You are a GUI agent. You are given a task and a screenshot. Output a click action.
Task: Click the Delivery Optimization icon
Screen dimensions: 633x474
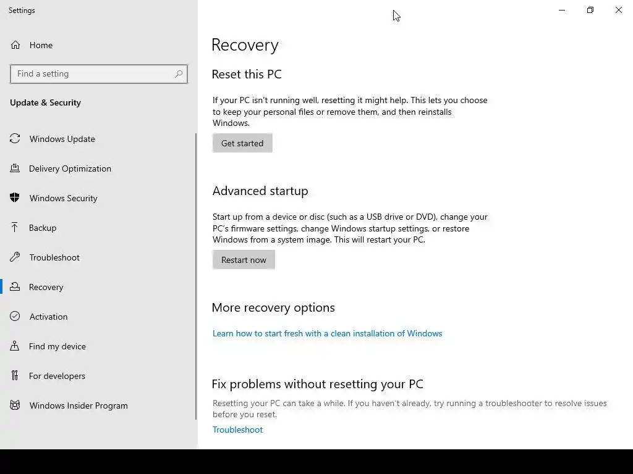click(x=15, y=168)
